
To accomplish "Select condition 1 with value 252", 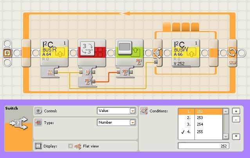I will (200, 112).
